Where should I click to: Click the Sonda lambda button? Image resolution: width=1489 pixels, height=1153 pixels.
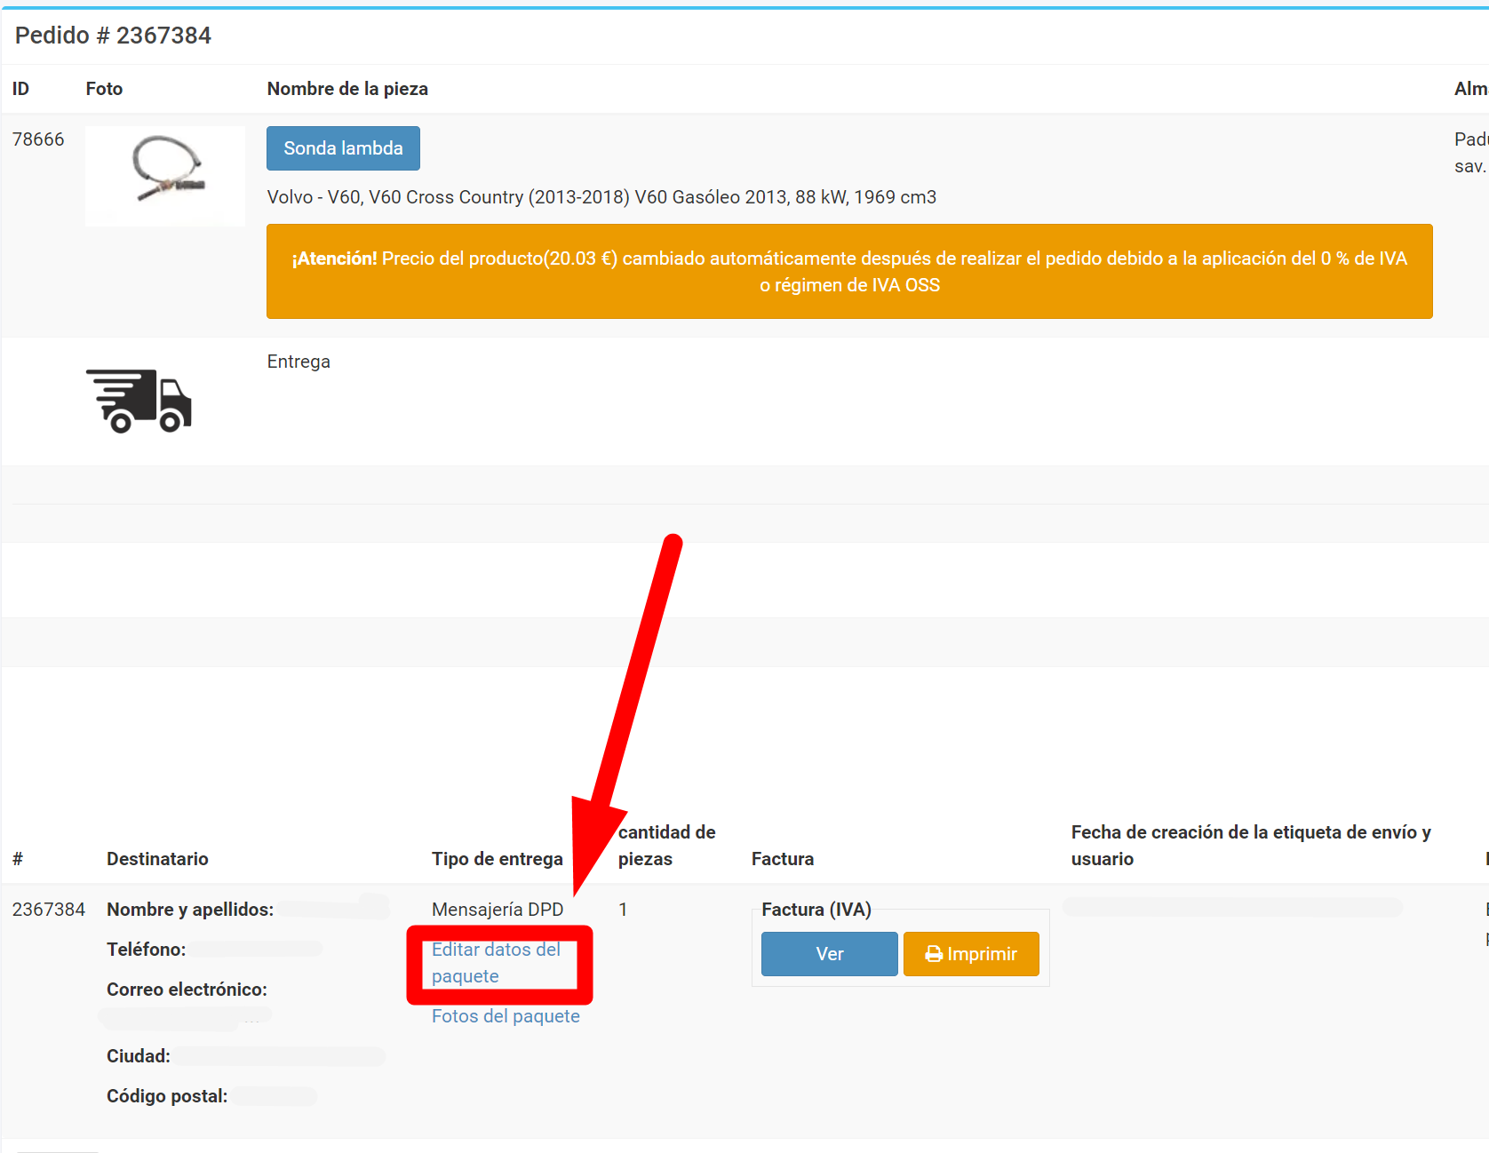[x=343, y=148]
